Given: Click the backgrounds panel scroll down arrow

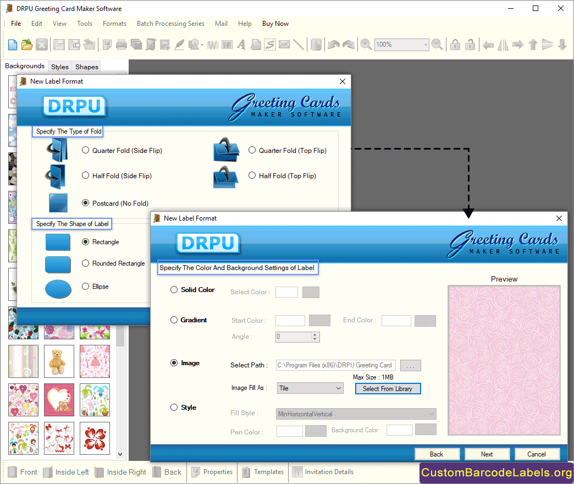Looking at the screenshot, I should coord(120,454).
